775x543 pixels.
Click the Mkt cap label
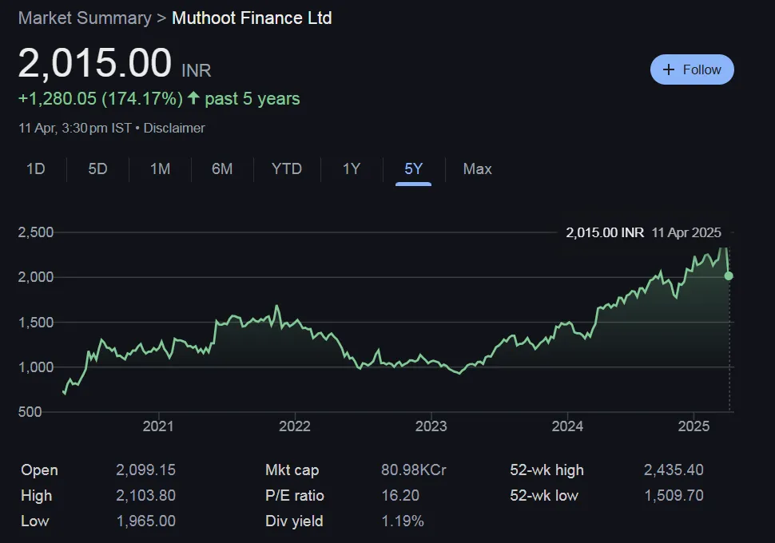click(x=292, y=470)
